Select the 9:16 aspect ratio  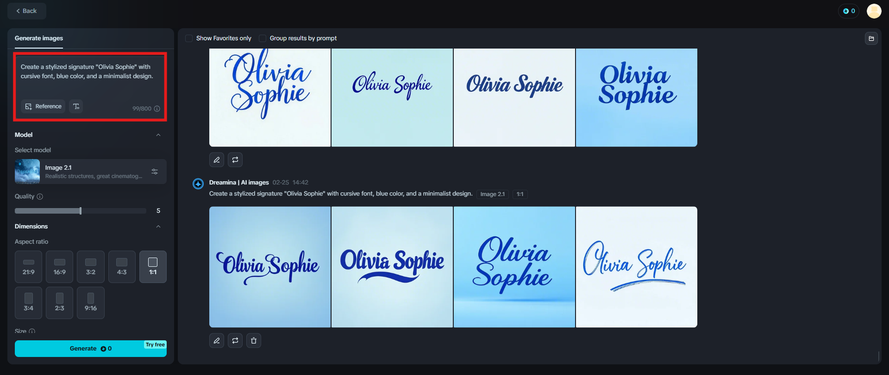pyautogui.click(x=91, y=303)
